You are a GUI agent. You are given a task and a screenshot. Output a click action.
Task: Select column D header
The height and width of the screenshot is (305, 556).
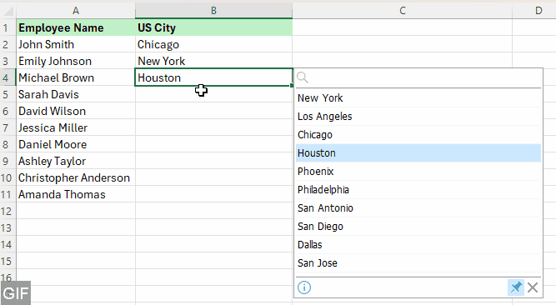pos(534,11)
